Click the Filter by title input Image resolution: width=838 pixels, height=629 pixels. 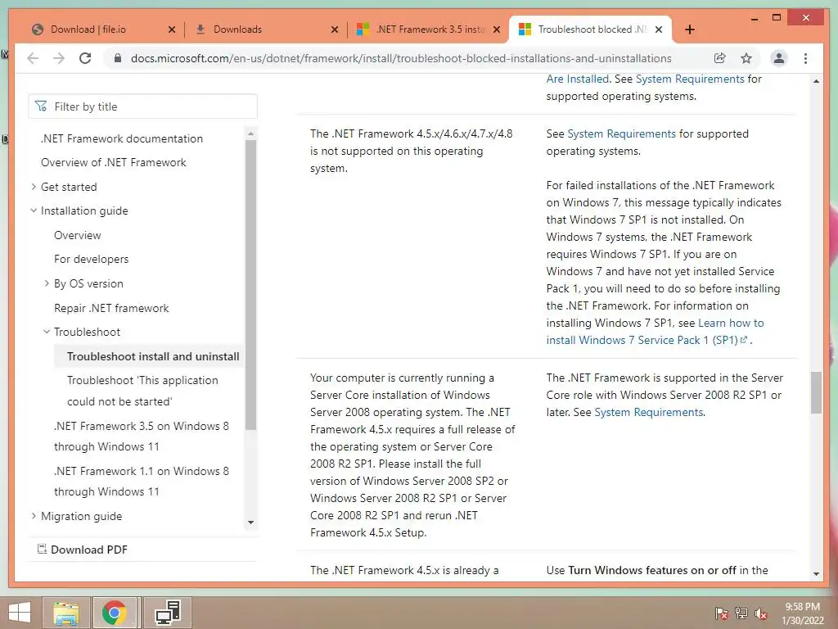142,106
